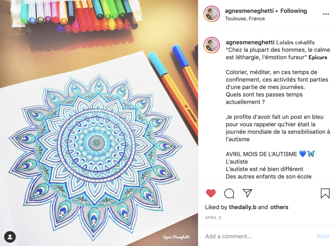336x246 pixels.
Task: Click the mandala drawing photo
Action: click(x=99, y=123)
